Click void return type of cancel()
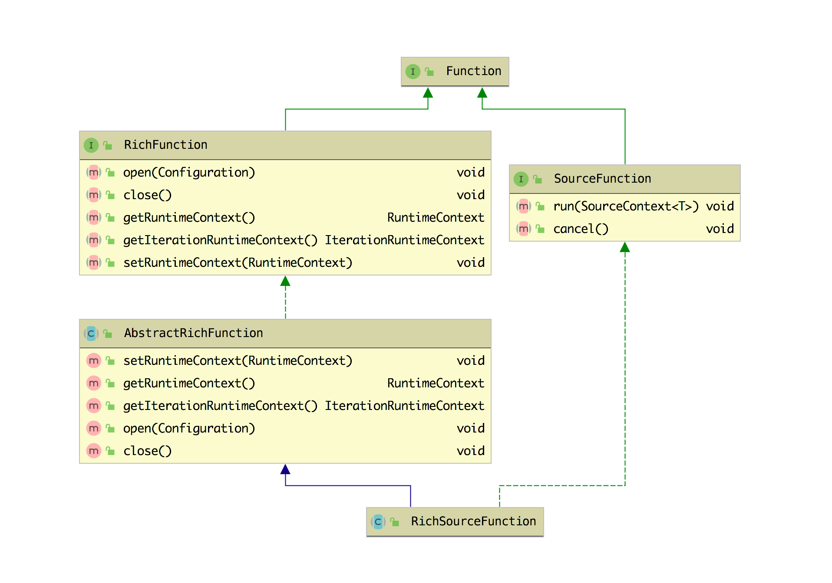This screenshot has height=583, width=832. [720, 229]
